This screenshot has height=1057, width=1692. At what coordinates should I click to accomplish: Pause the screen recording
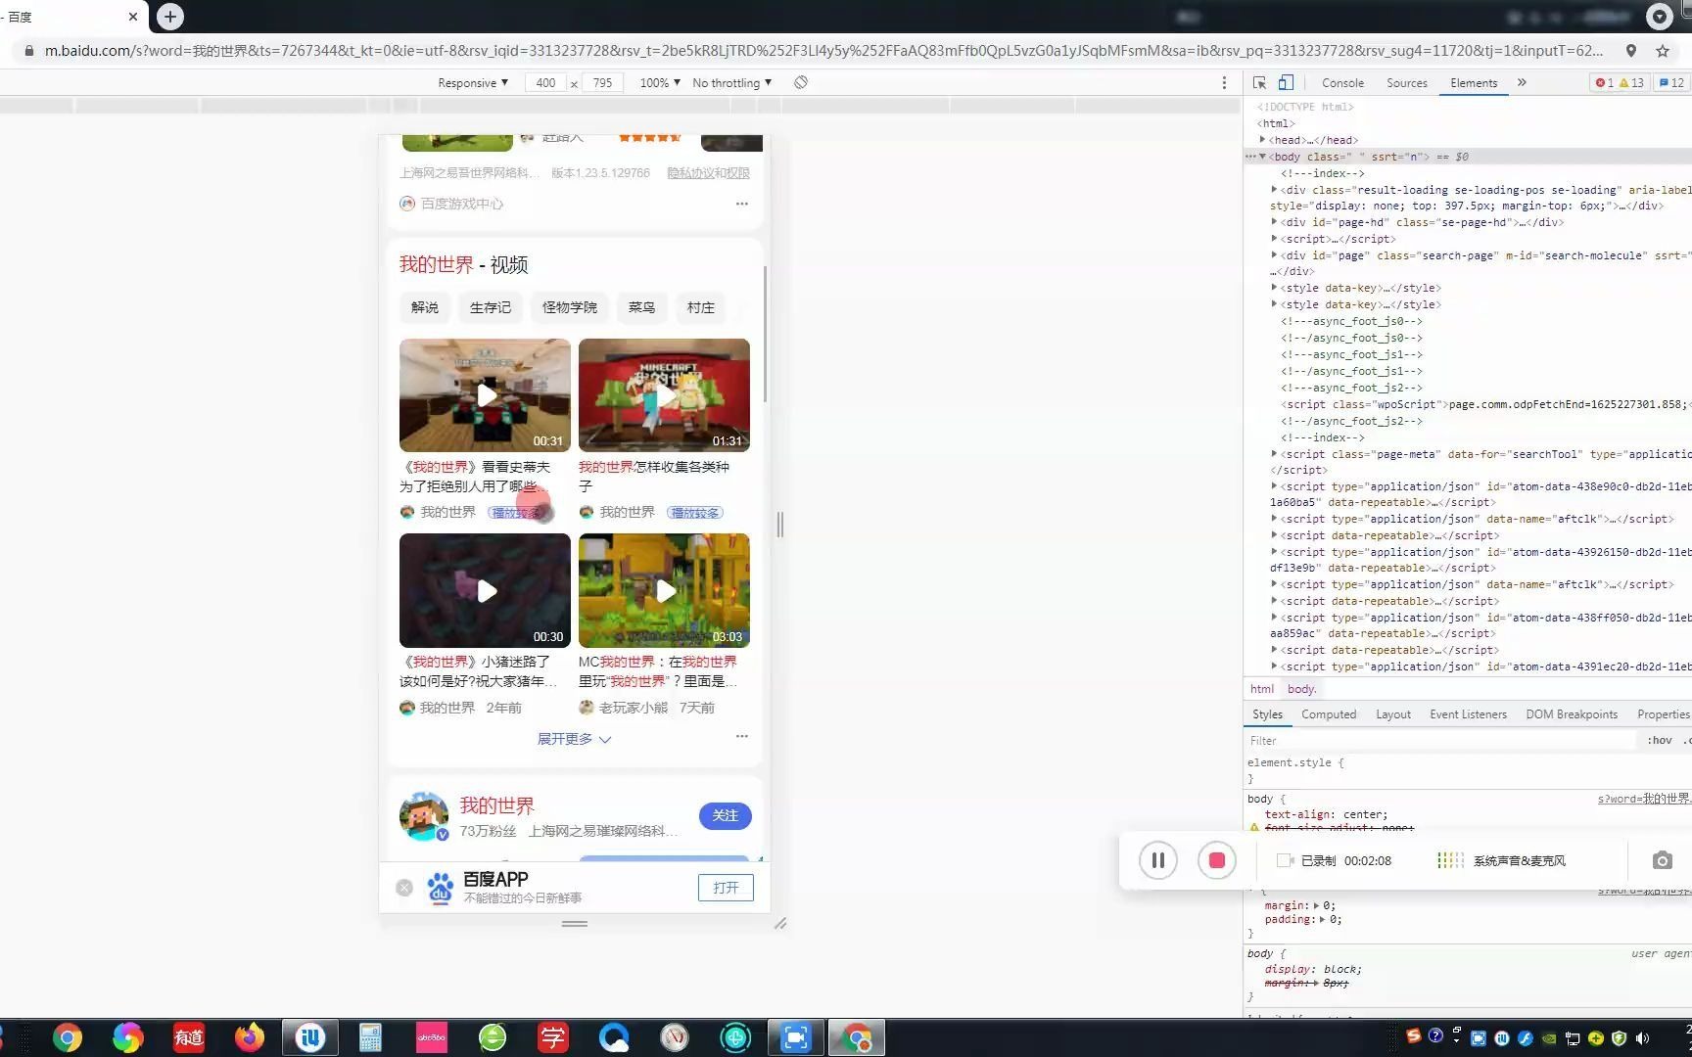click(x=1158, y=860)
